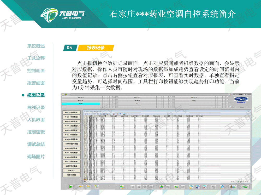Viewport: 261px width, 195px height.
Task: Open the 门磁开关 report
Action: pos(72,171)
